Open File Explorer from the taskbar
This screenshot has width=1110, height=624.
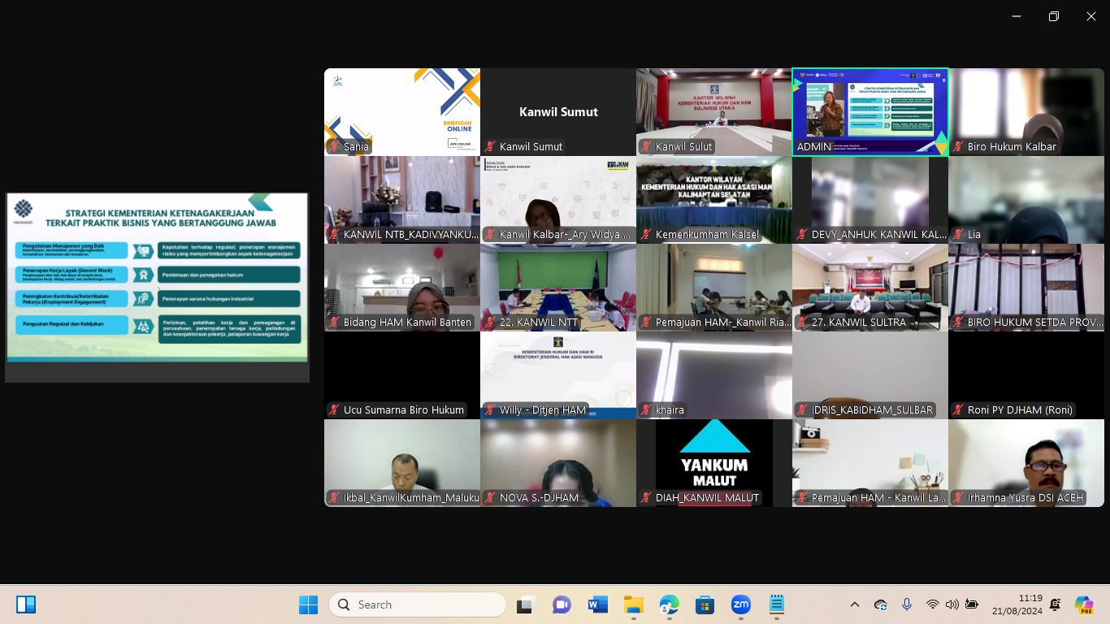click(x=633, y=604)
